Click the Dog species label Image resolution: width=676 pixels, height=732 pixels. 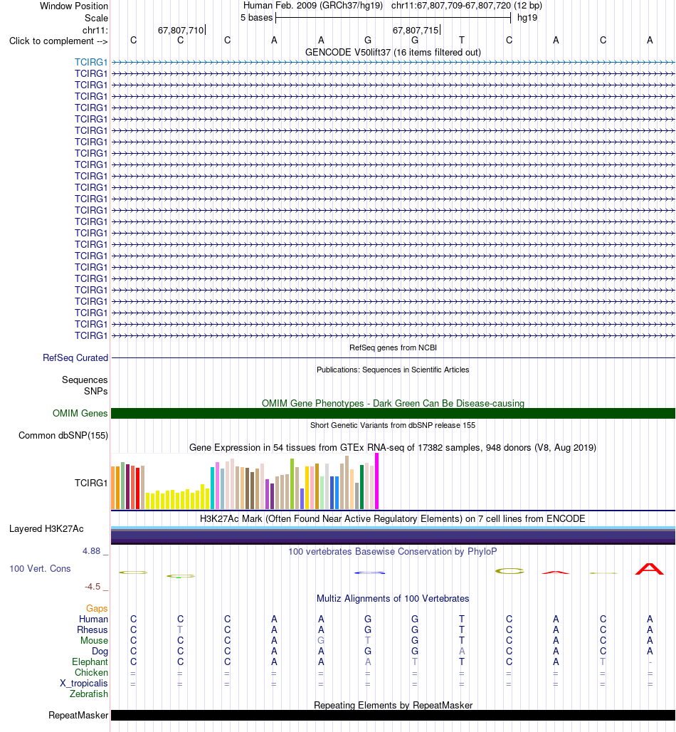pyautogui.click(x=100, y=652)
